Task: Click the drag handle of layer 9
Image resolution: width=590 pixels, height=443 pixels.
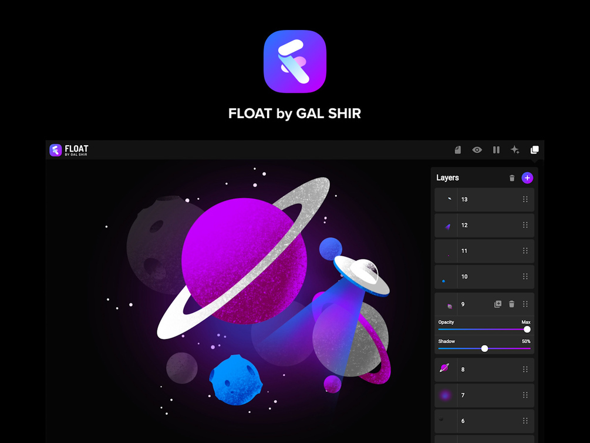Action: pos(525,304)
